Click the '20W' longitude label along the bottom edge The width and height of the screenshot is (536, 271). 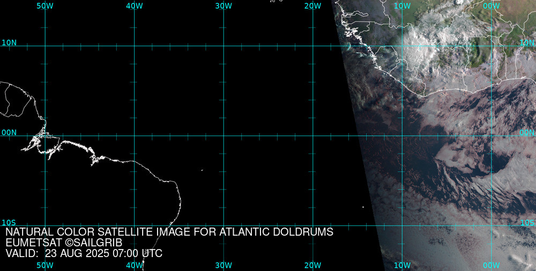[313, 266]
